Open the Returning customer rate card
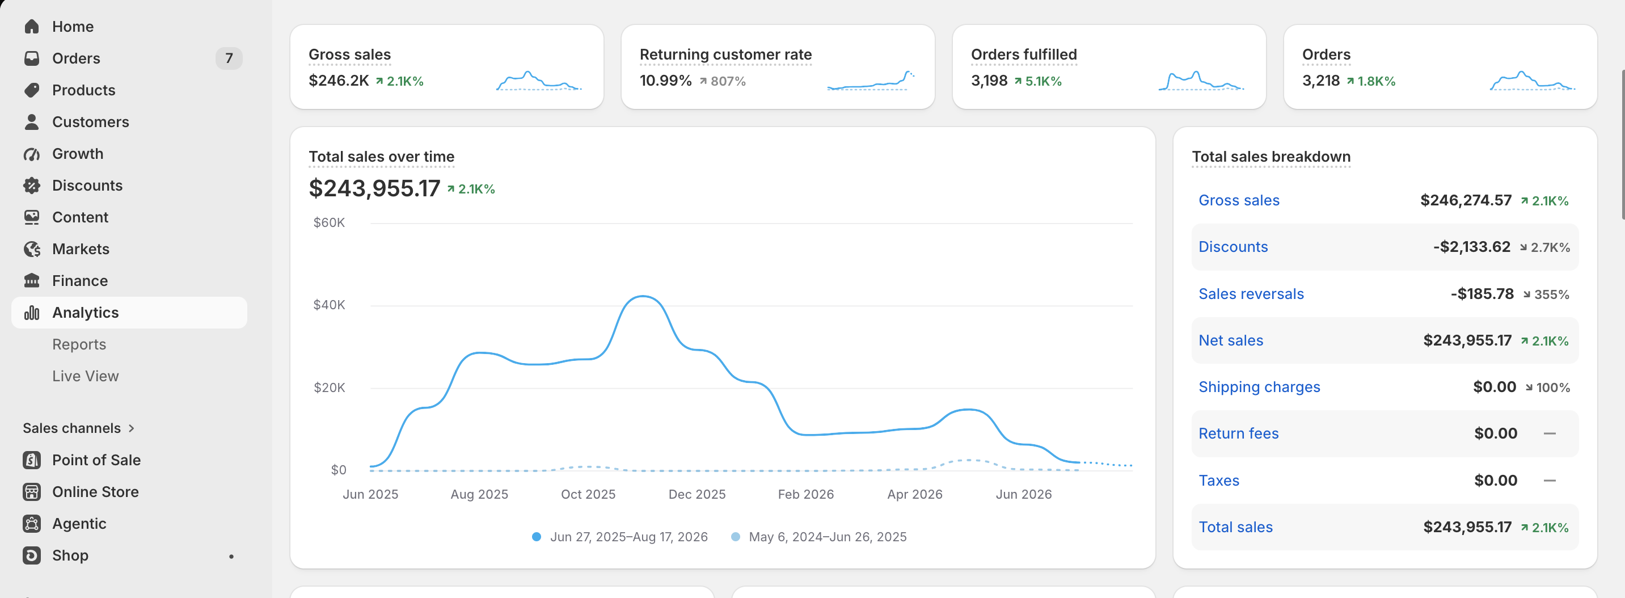 click(x=777, y=67)
